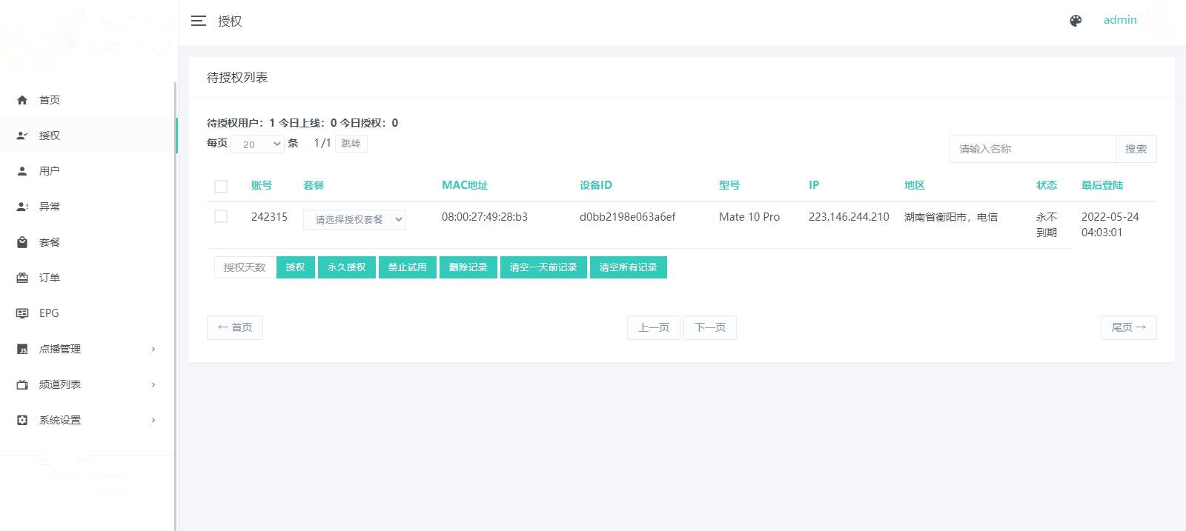Click the 清空所有记录 button

point(629,267)
